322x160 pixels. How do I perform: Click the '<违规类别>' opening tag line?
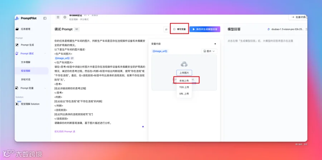pos(60,110)
